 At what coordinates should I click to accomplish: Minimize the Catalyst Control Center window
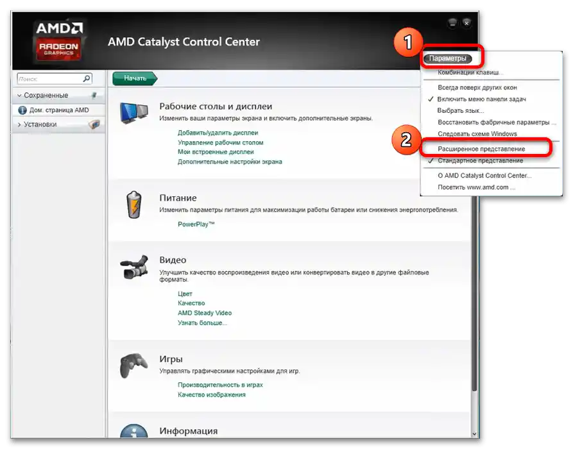tap(452, 23)
